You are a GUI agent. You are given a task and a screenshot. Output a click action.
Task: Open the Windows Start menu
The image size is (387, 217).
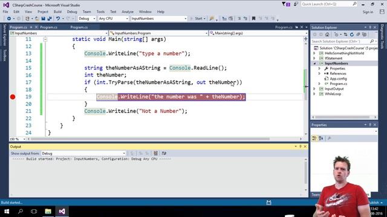pos(7,212)
